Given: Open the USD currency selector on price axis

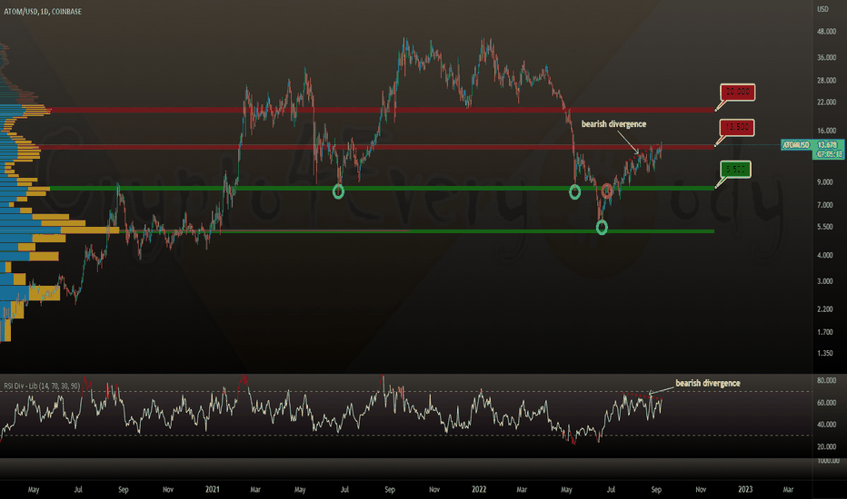Looking at the screenshot, I should pos(822,9).
